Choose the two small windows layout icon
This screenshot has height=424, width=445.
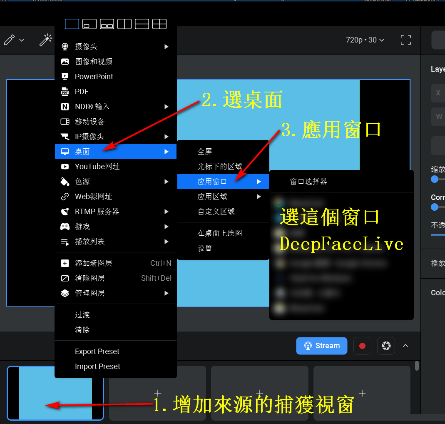[x=107, y=24]
